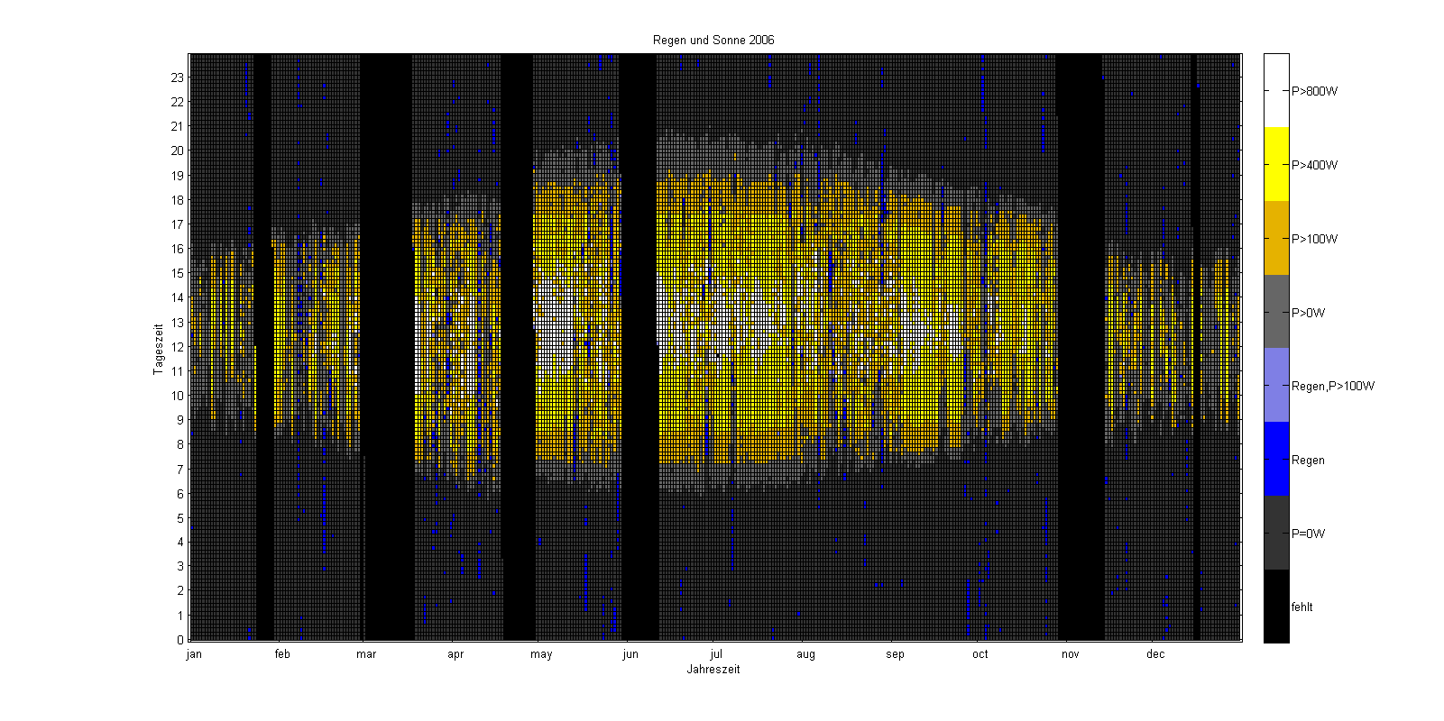Viewport: 1444px width, 721px height.
Task: Click the white P>800W colorbar swatch
Action: pyautogui.click(x=1276, y=90)
